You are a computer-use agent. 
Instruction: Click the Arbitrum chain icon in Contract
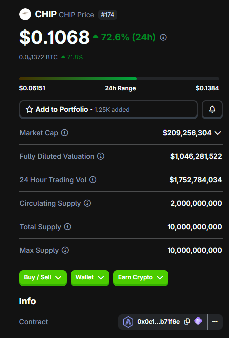tap(128, 322)
